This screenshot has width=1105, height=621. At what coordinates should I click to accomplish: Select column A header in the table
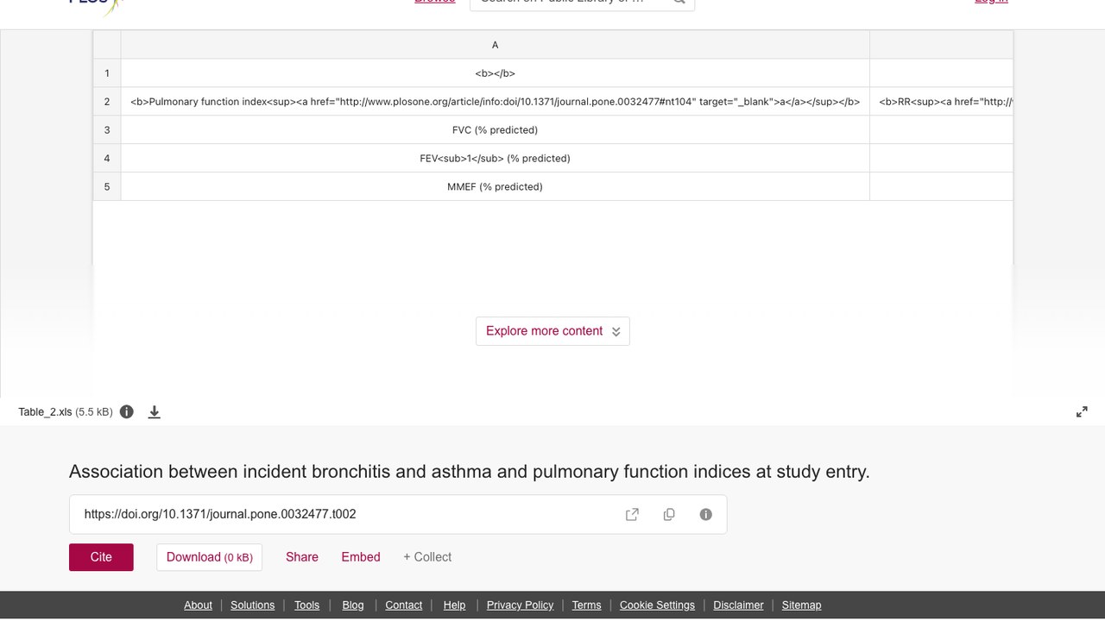(x=495, y=45)
